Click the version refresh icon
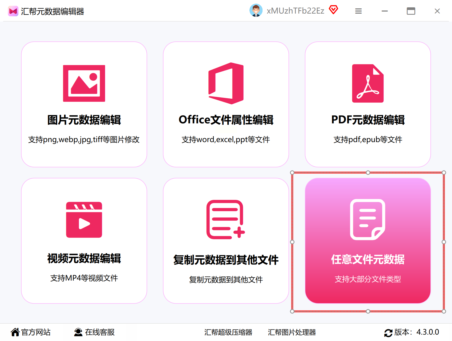The height and width of the screenshot is (341, 452). 388,333
